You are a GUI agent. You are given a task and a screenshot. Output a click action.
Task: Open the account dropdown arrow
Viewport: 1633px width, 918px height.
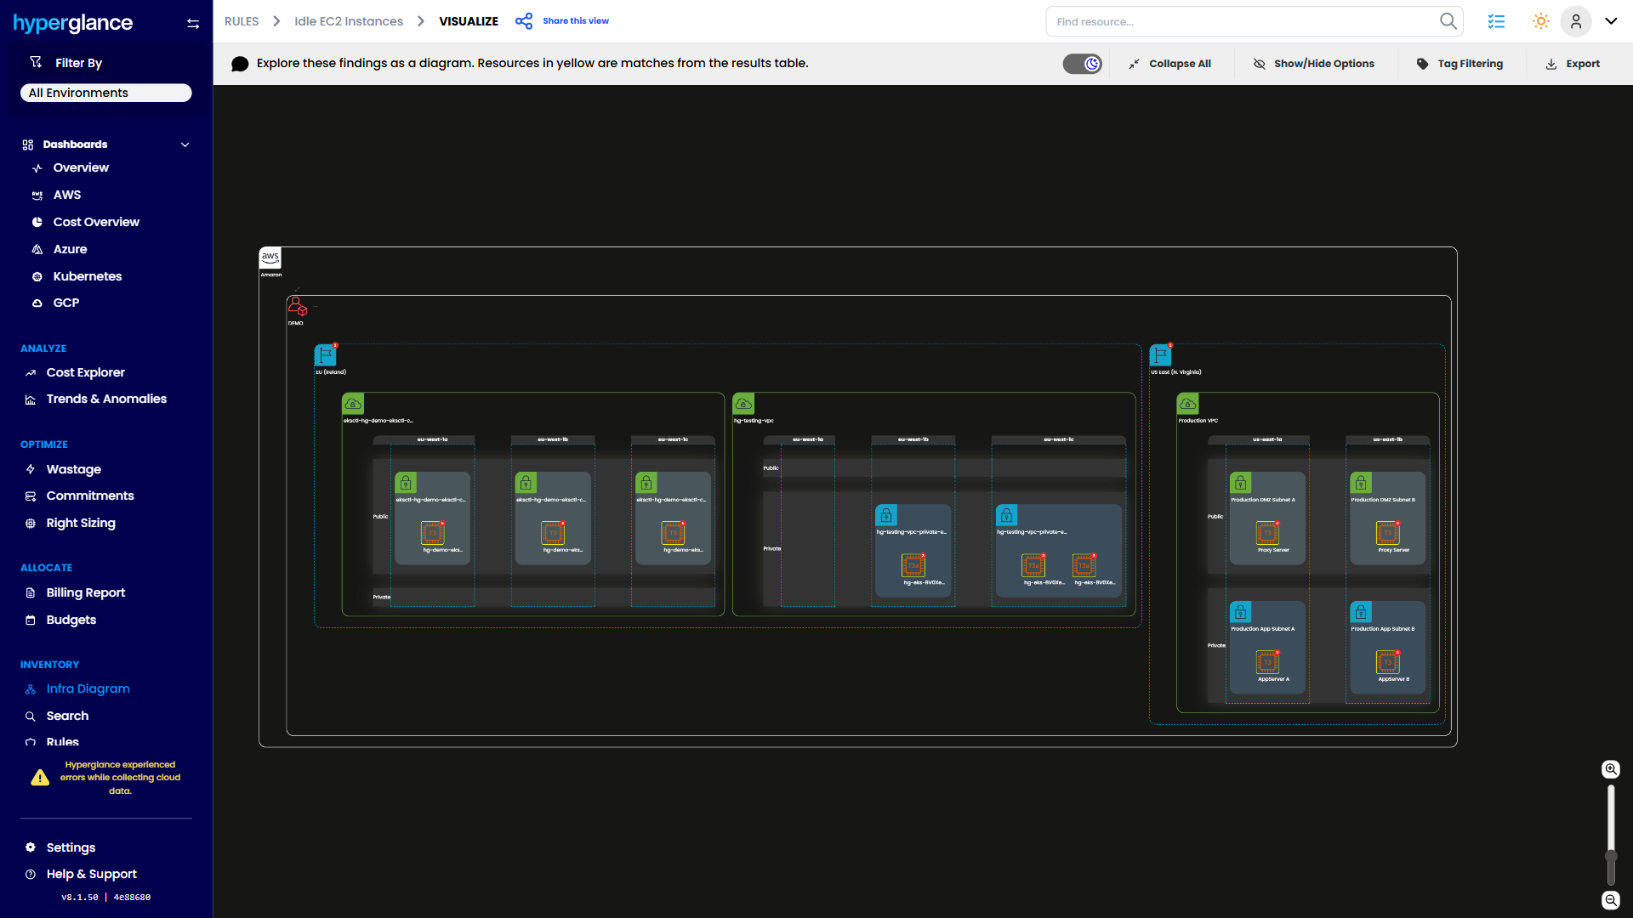pyautogui.click(x=1611, y=21)
